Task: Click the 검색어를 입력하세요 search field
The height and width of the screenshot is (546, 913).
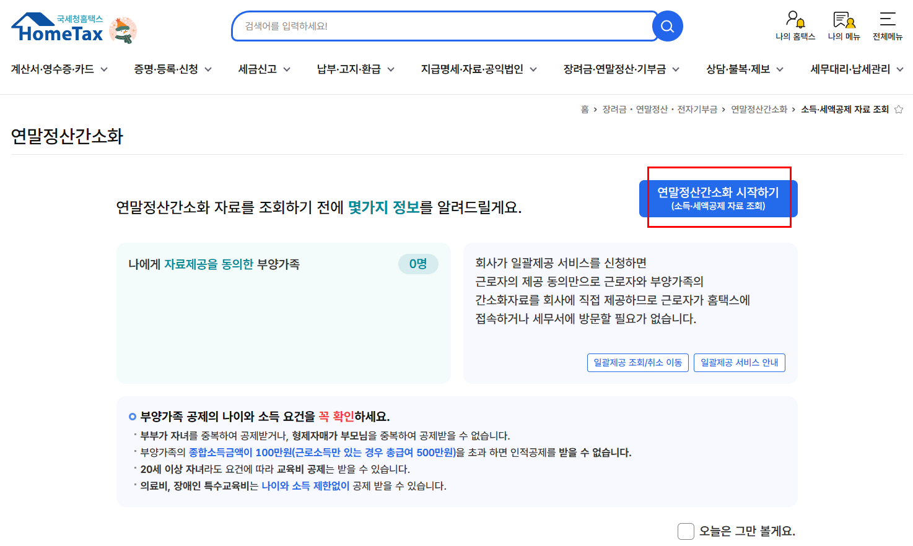Action: coord(443,27)
